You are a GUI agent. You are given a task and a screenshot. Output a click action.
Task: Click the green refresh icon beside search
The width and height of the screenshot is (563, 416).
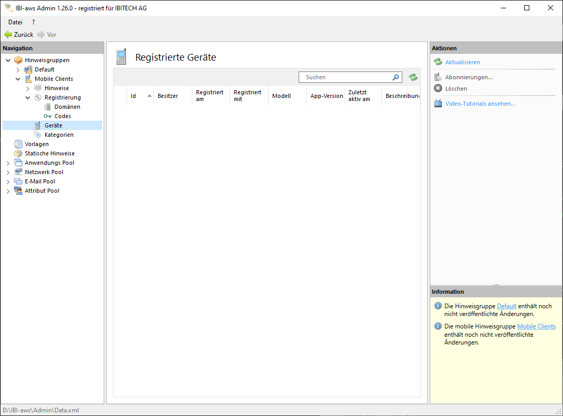(413, 77)
